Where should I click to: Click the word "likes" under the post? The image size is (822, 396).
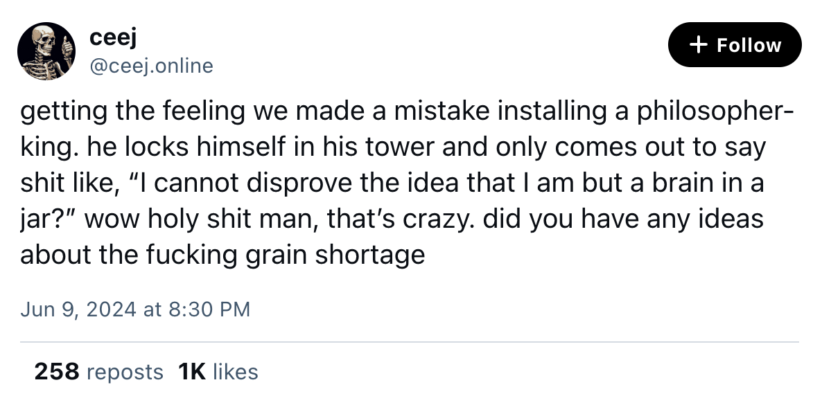coord(236,372)
